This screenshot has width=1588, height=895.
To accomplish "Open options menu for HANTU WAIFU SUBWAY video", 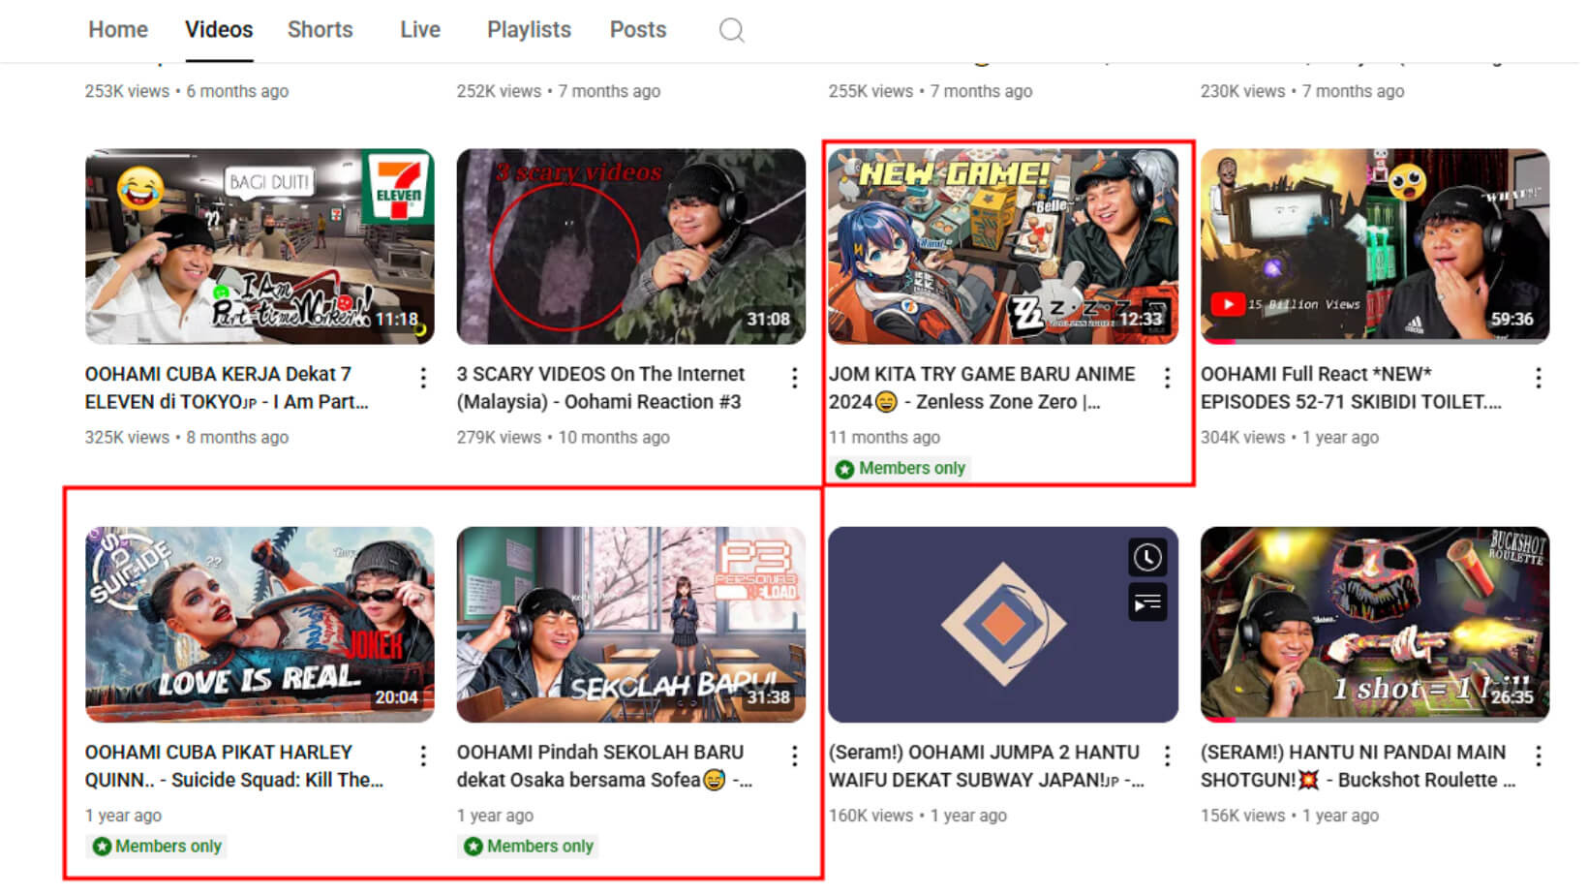I will click(1167, 756).
